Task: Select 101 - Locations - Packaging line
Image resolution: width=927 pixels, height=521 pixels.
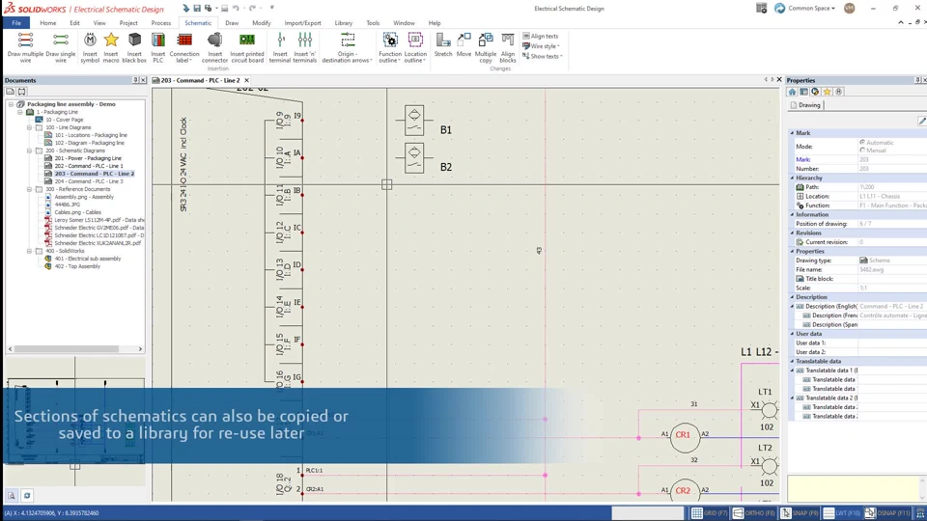Action: [91, 135]
